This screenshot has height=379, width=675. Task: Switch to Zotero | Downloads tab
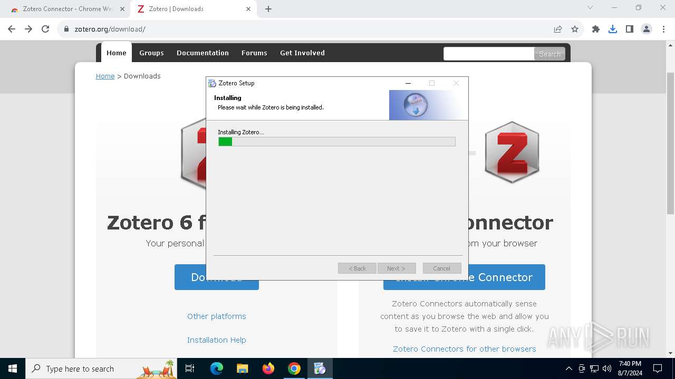[192, 9]
